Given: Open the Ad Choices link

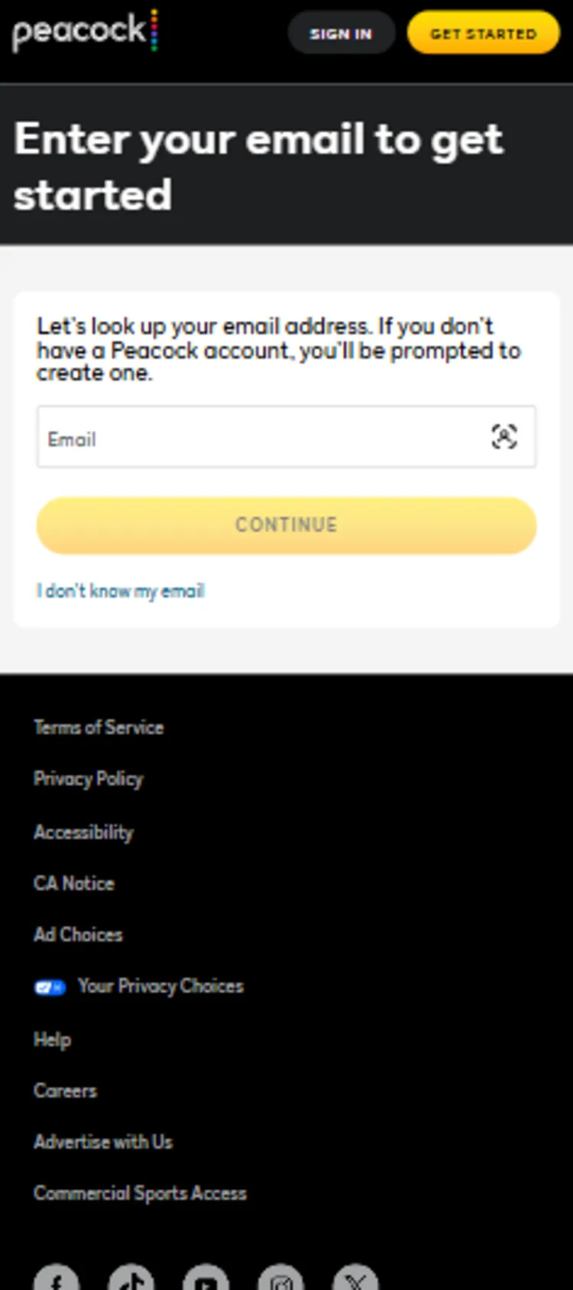Looking at the screenshot, I should pyautogui.click(x=78, y=935).
